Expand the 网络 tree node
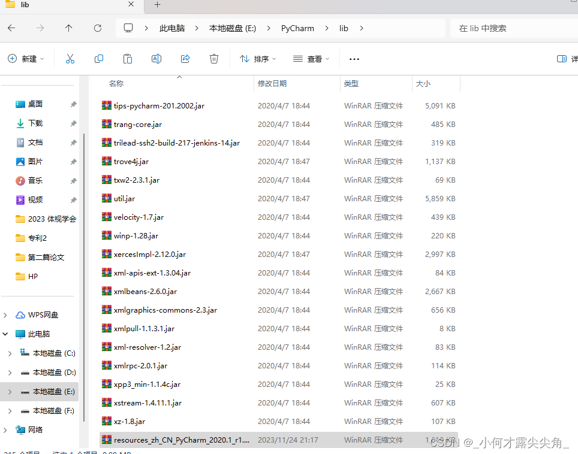 (x=5, y=430)
